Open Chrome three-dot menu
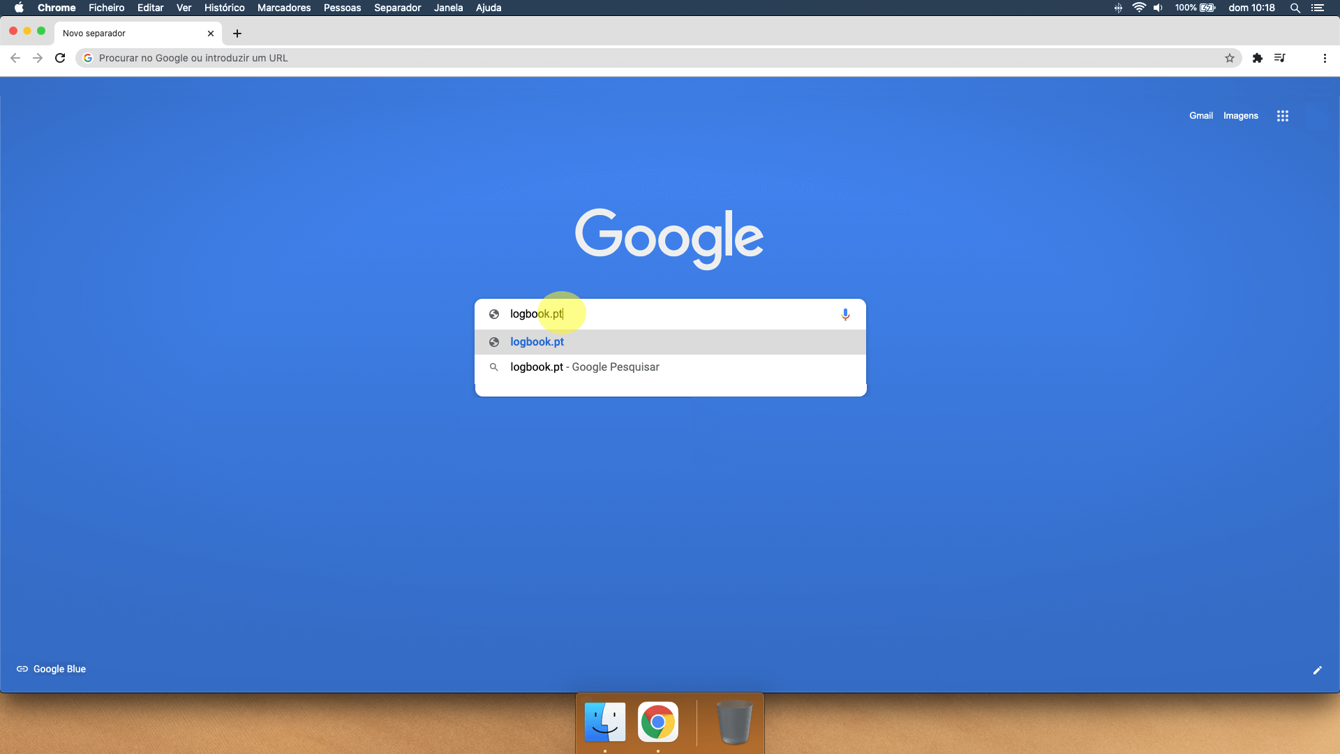 point(1325,58)
